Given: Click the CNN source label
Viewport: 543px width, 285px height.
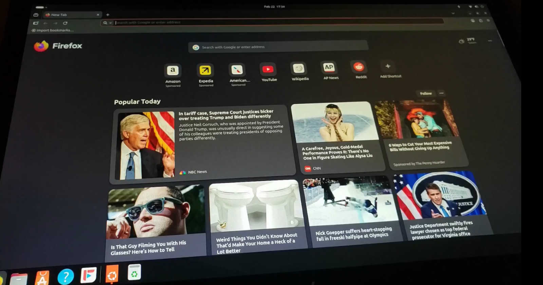Looking at the screenshot, I should pos(313,168).
